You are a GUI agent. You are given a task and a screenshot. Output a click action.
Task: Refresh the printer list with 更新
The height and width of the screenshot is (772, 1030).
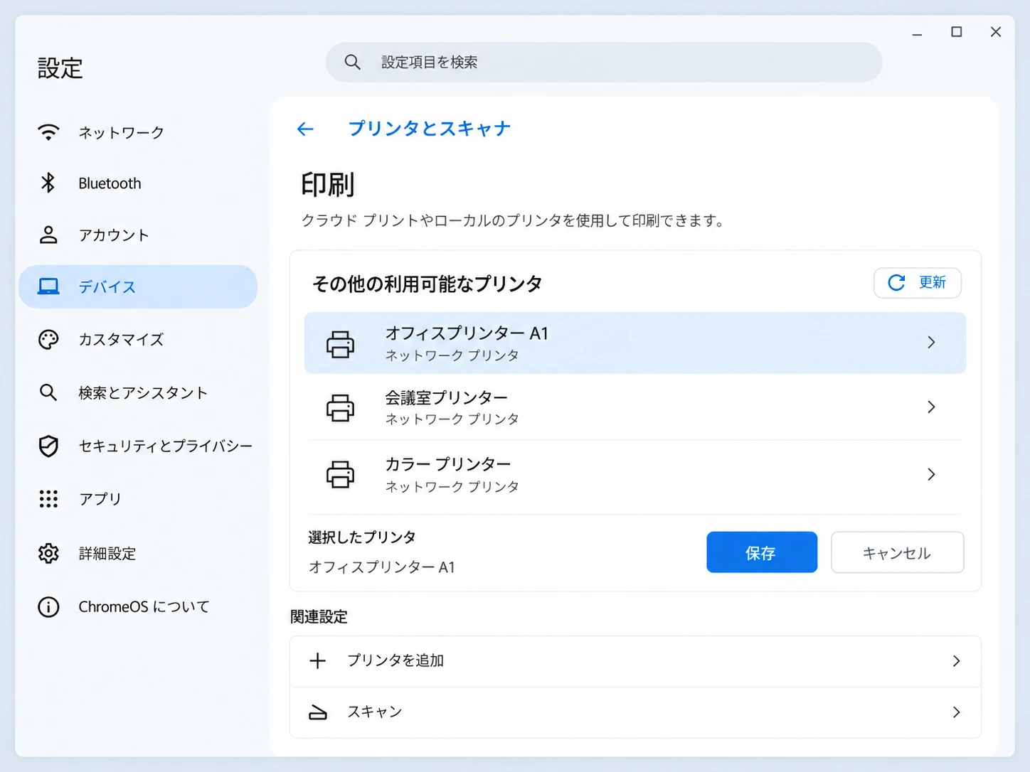918,283
